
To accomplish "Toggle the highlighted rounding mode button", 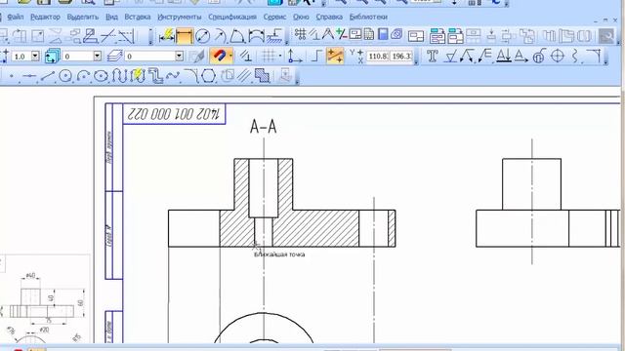I will (x=334, y=57).
